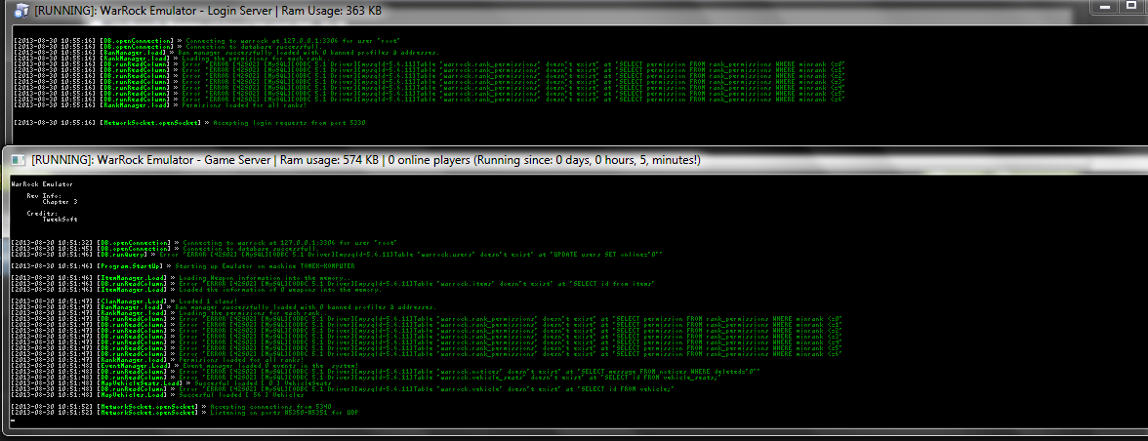
Task: Select the Game Server window title text
Action: pyautogui.click(x=366, y=160)
